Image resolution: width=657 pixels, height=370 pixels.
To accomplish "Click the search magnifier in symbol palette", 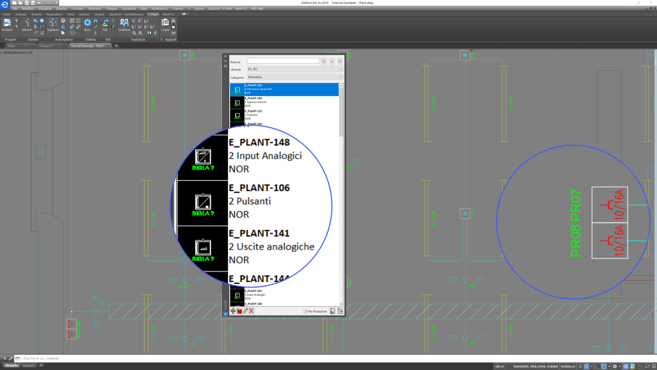I will (x=323, y=62).
